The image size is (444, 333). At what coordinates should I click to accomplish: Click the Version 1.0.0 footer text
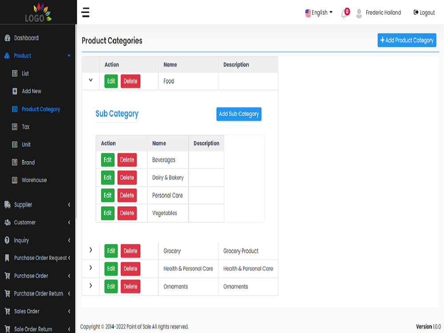pos(428,327)
